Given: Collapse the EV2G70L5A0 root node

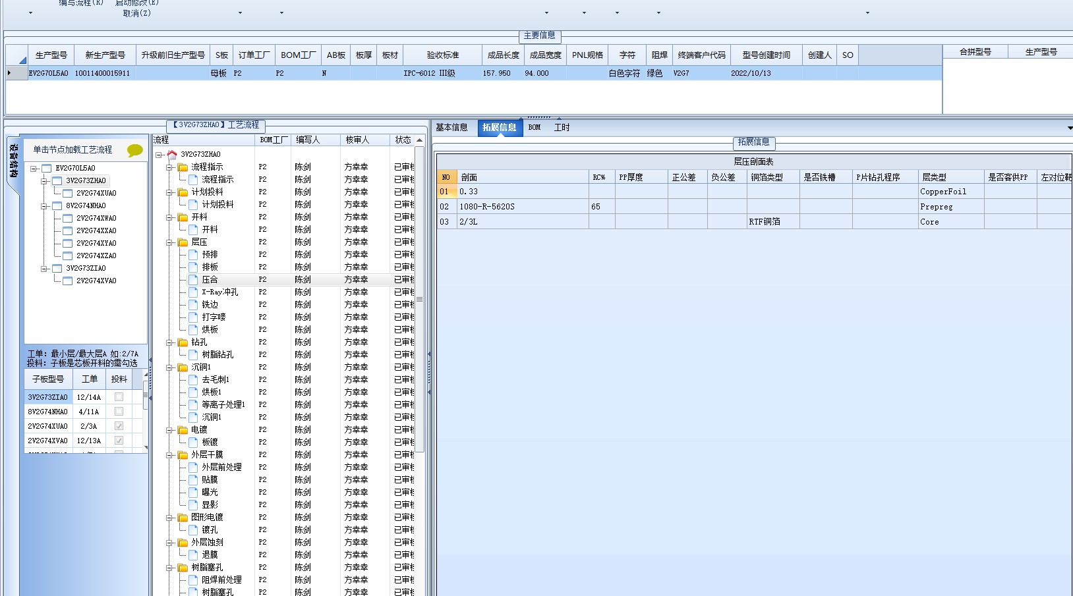Looking at the screenshot, I should coord(34,169).
